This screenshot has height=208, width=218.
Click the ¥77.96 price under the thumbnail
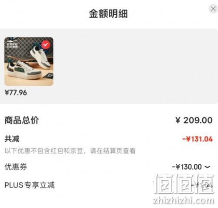tap(16, 93)
